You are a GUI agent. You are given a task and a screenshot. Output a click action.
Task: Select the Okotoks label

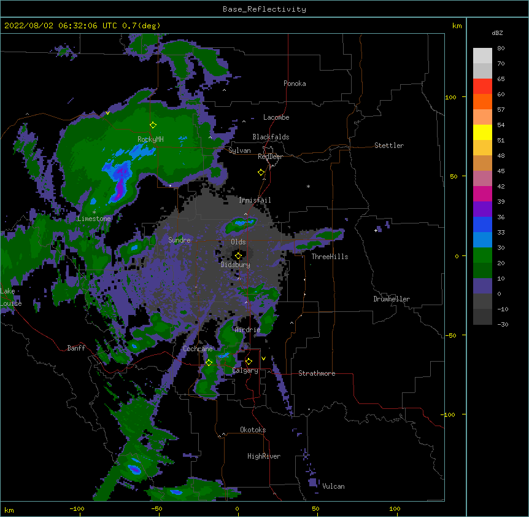click(253, 430)
